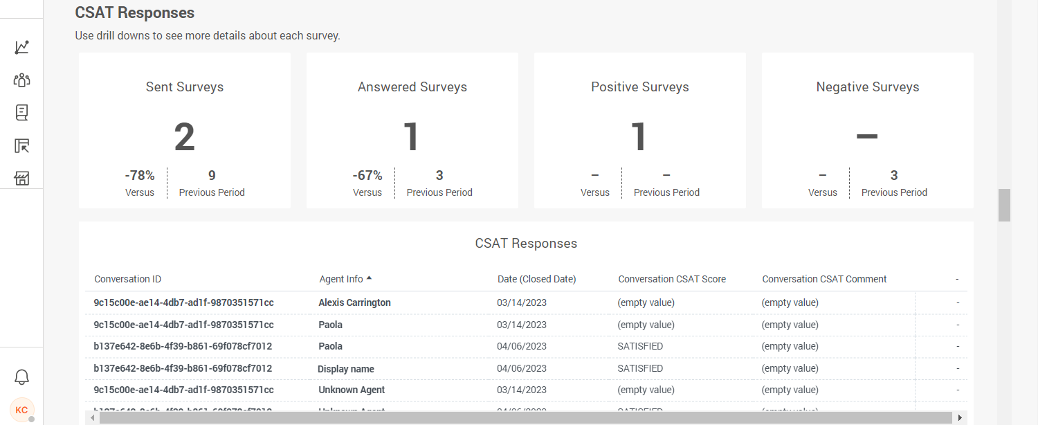Sort table by Conversation CSAT Score header
This screenshot has width=1038, height=425.
[672, 279]
